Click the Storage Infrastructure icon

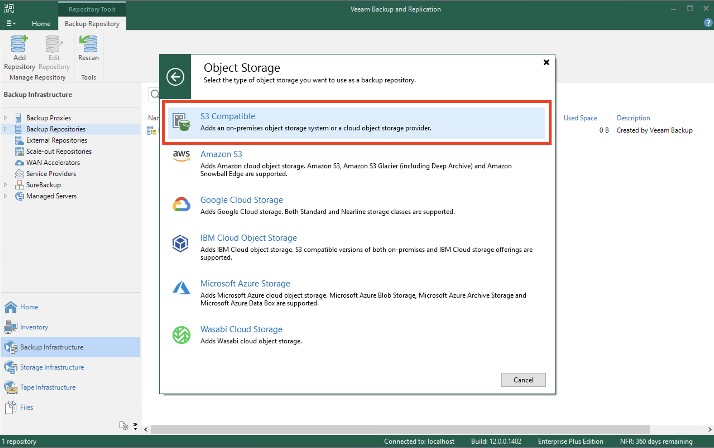tap(11, 367)
